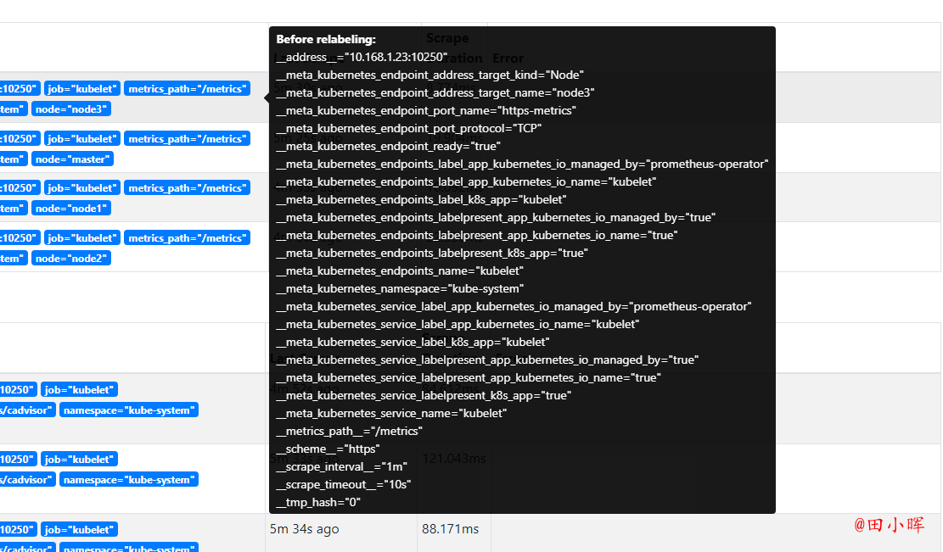Click the endpoint_port_name="https-metrics" line
Screen dimensions: 943x552
point(426,110)
